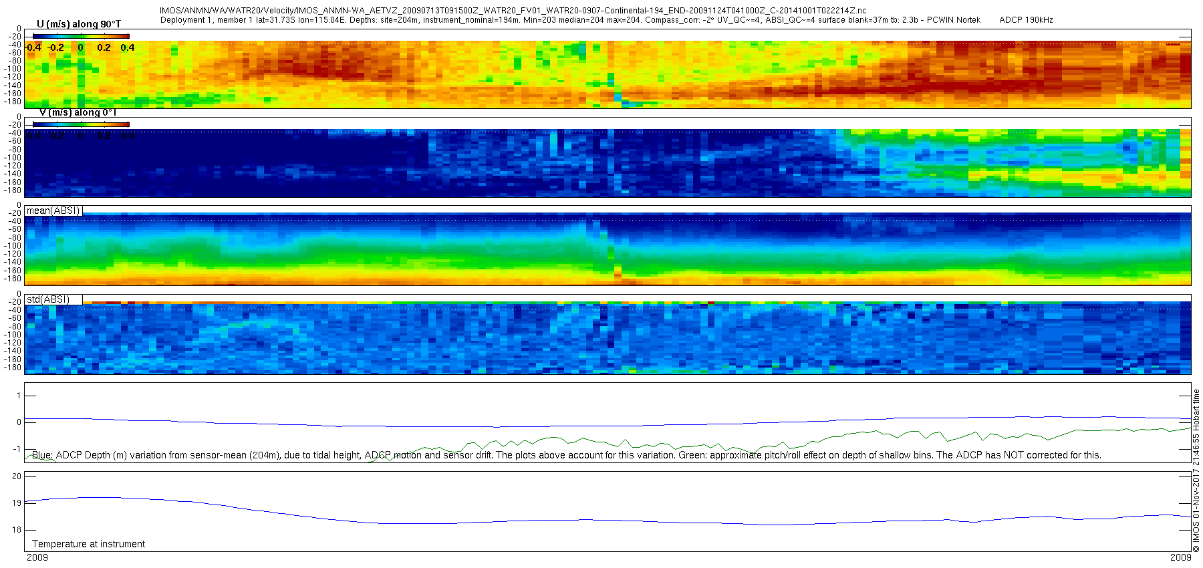Click the U velocity colorbar at top
This screenshot has height=568, width=1203.
(x=81, y=36)
